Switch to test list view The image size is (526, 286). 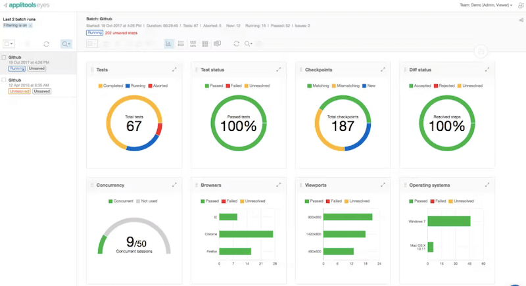coord(181,43)
